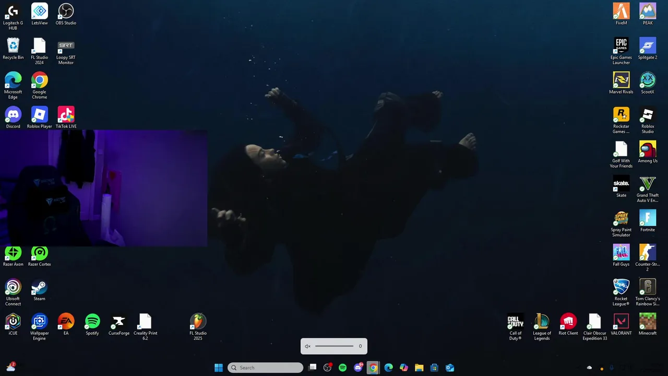The image size is (668, 376).
Task: Select the Minecraft desktop icon
Action: [648, 324]
